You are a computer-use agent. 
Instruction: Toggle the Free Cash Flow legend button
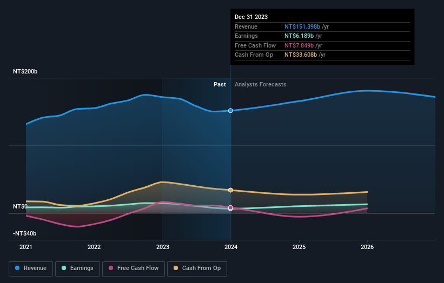pos(134,268)
